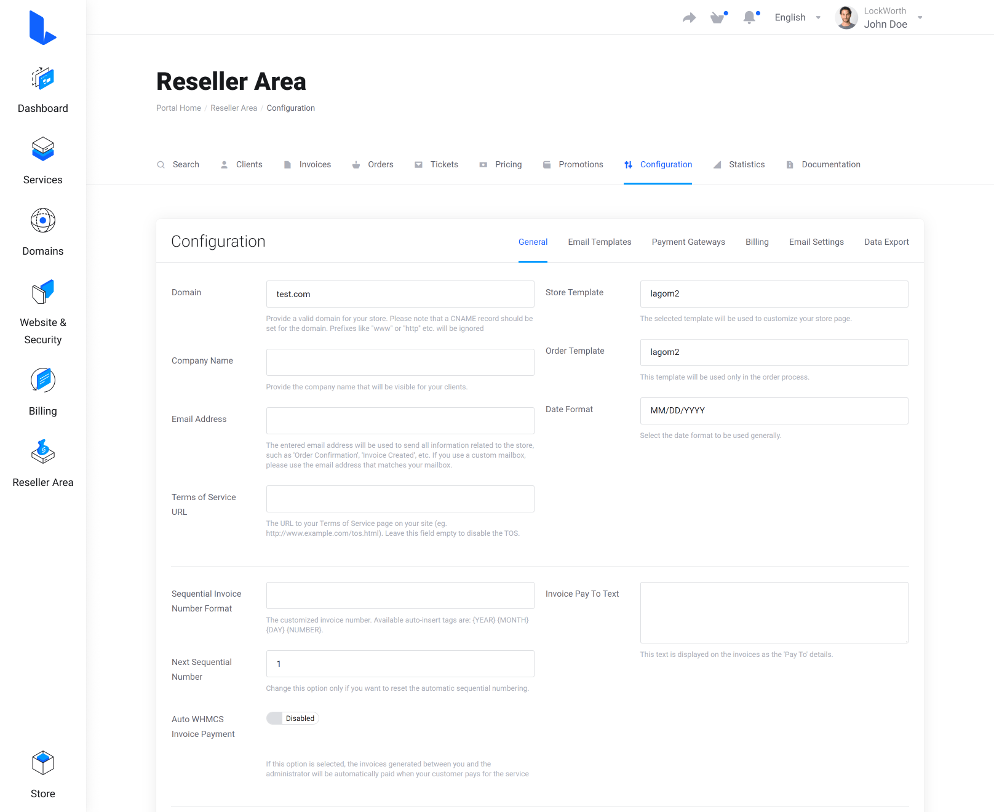Click the Company Name input field
The height and width of the screenshot is (812, 994).
point(400,362)
